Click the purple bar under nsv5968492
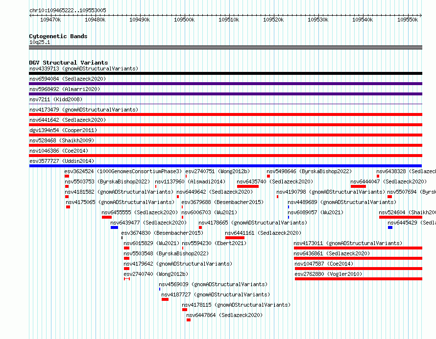The height and width of the screenshot is (339, 436). click(225, 94)
